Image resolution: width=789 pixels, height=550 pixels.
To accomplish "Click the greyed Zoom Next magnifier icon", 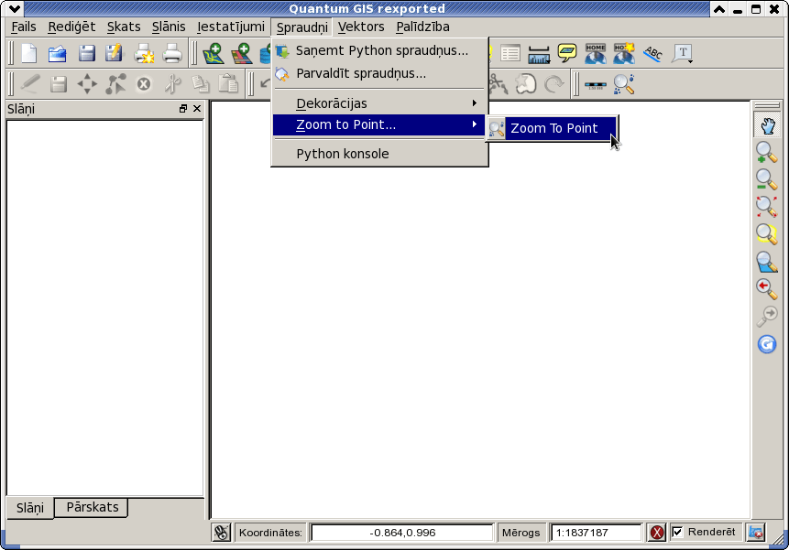I will (x=767, y=317).
